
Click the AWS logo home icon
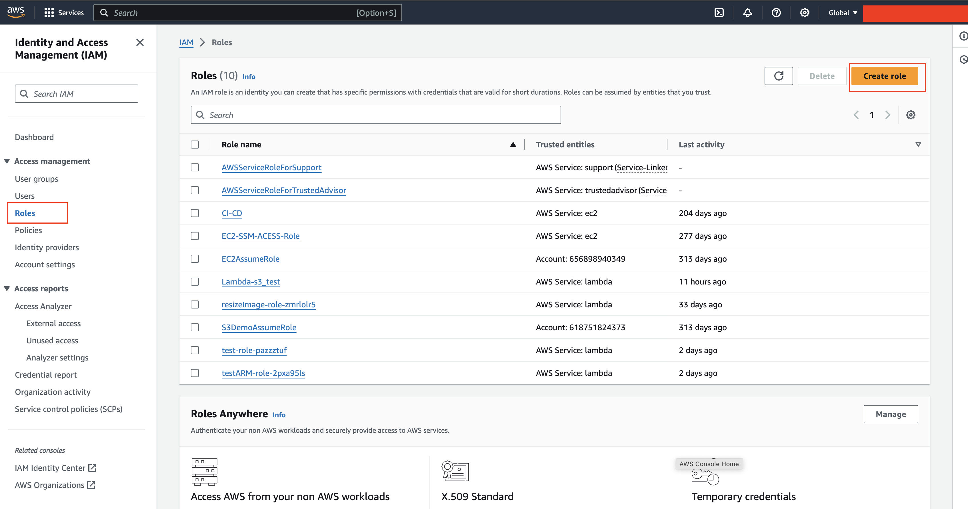pyautogui.click(x=16, y=12)
